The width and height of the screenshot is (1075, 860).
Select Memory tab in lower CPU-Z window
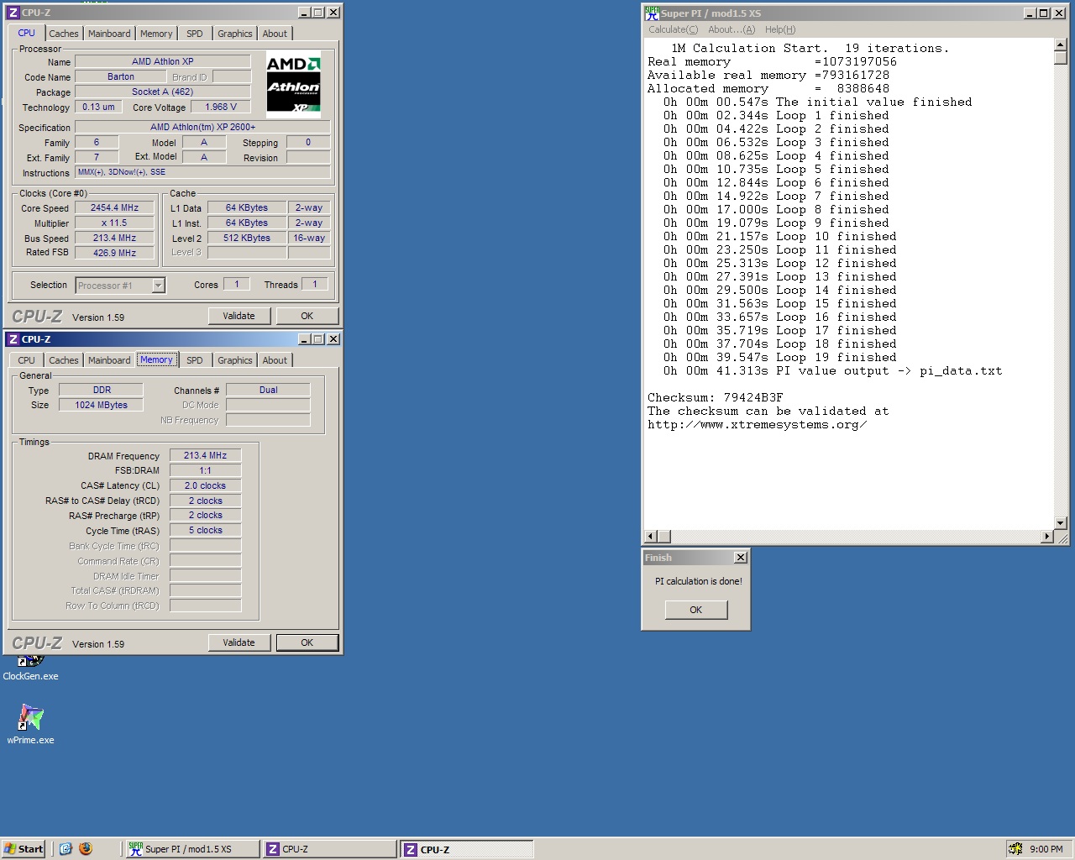[156, 359]
